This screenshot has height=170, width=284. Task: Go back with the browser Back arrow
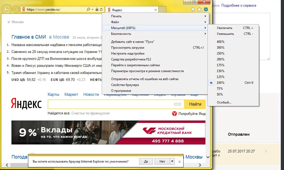pos(6,9)
